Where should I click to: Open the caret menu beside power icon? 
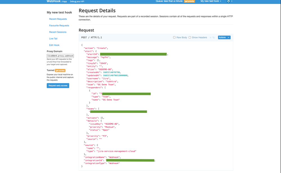[x=232, y=1]
